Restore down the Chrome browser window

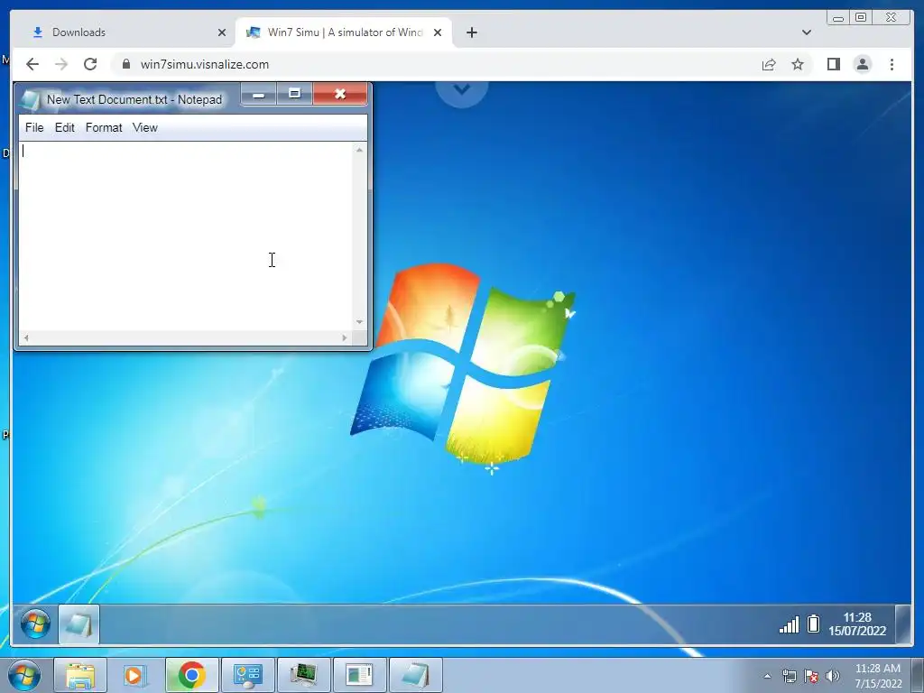click(861, 18)
